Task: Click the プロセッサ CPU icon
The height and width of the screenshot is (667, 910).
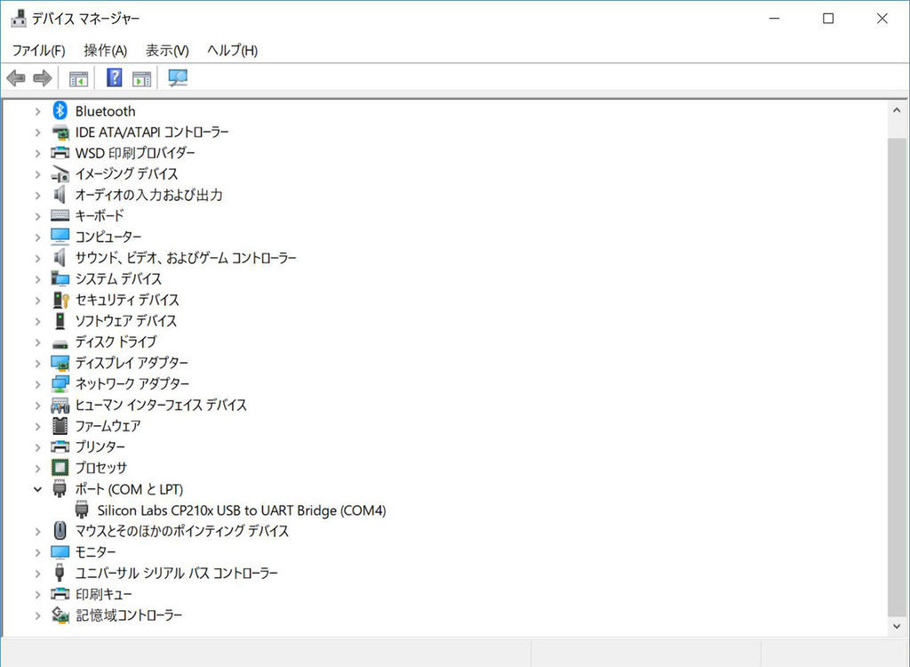Action: click(x=60, y=468)
